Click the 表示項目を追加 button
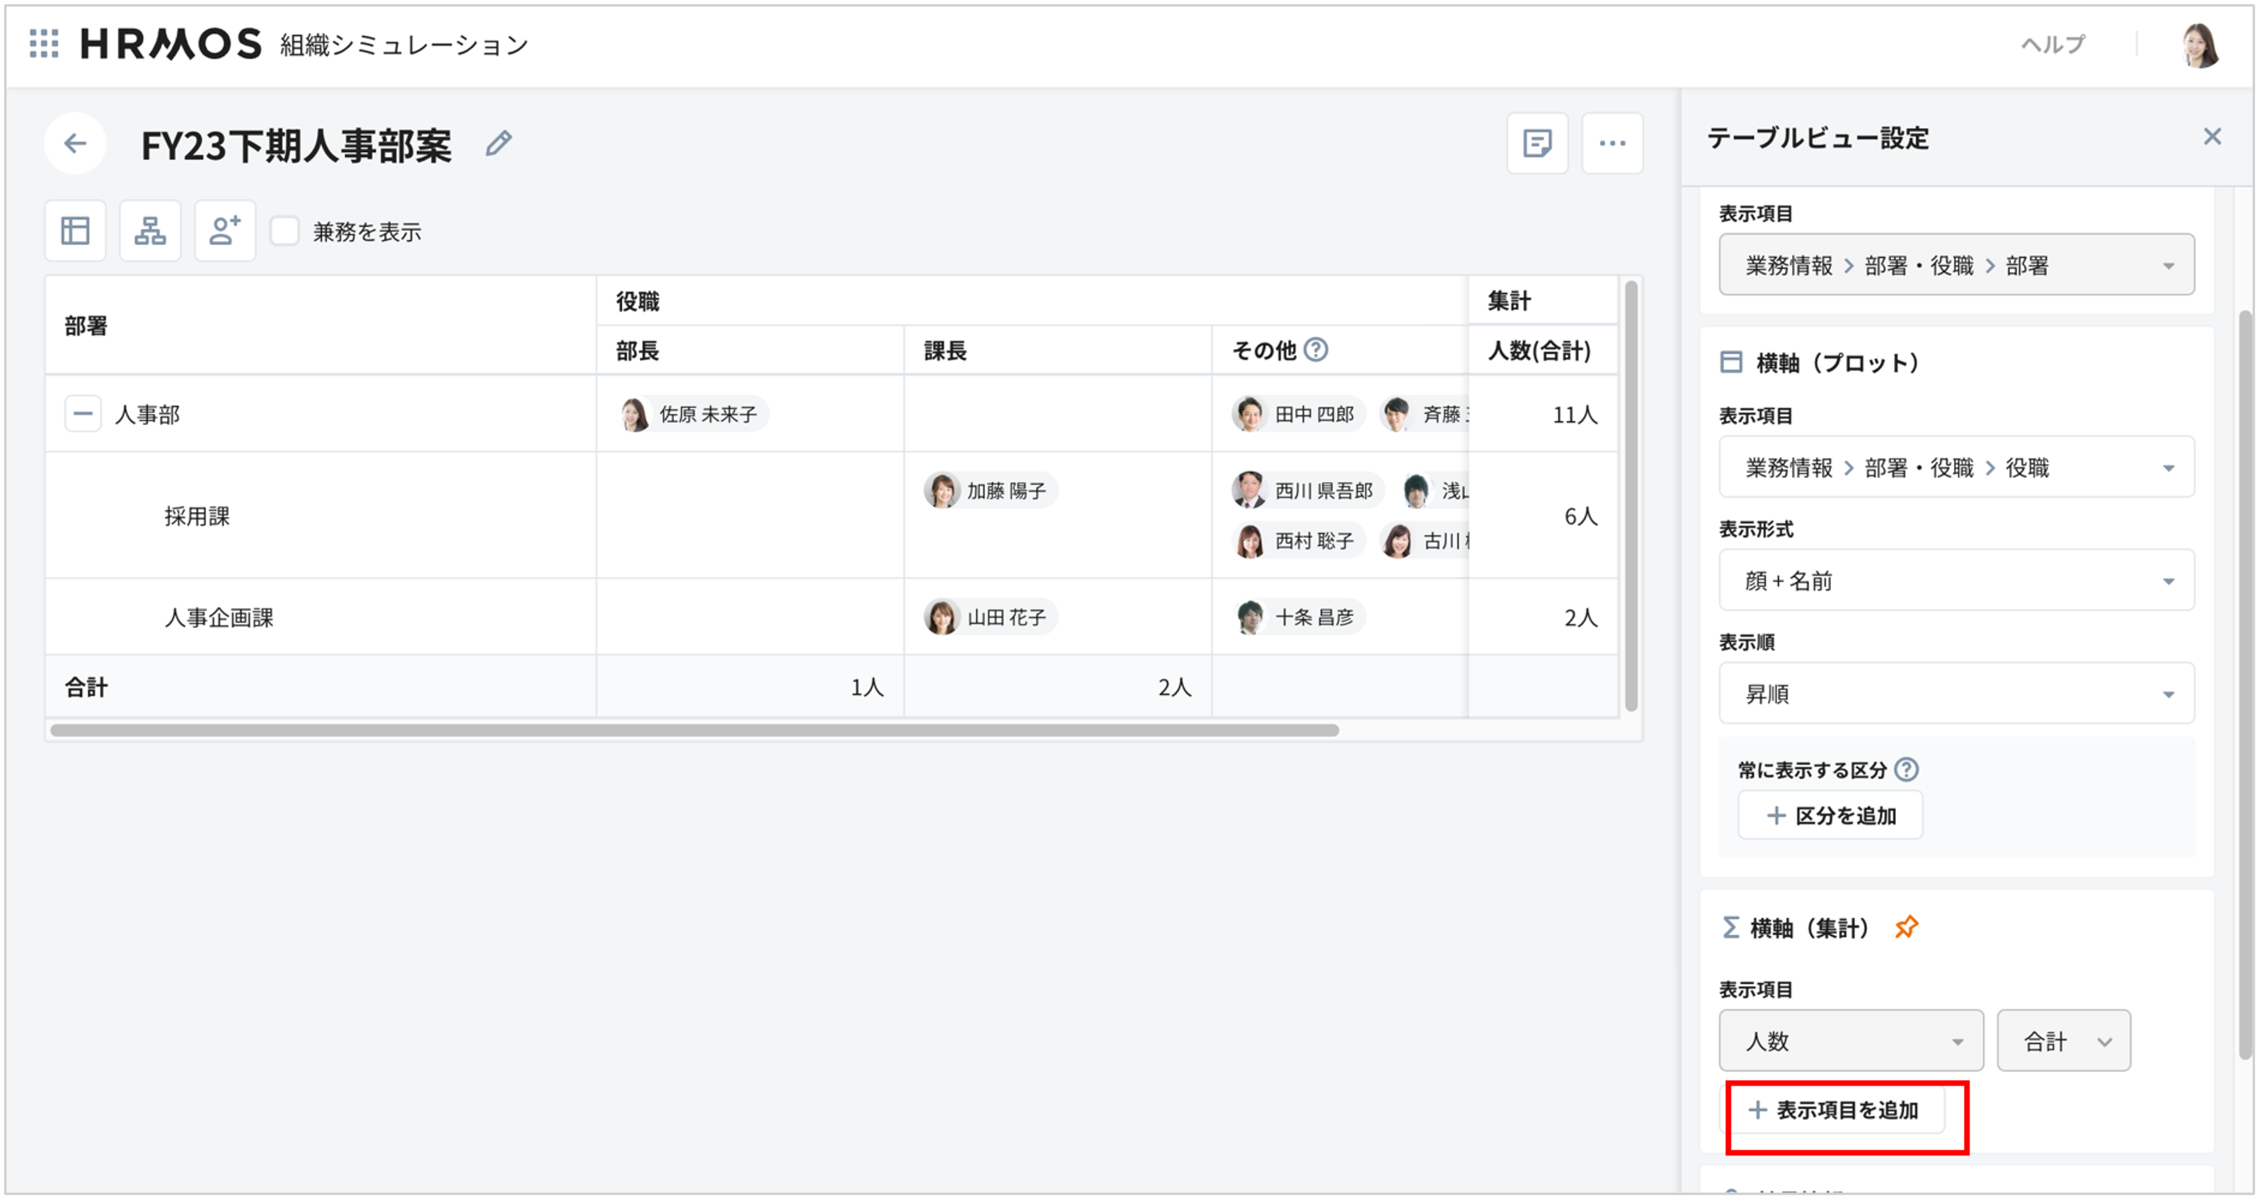The height and width of the screenshot is (1196, 2256). [x=1835, y=1110]
